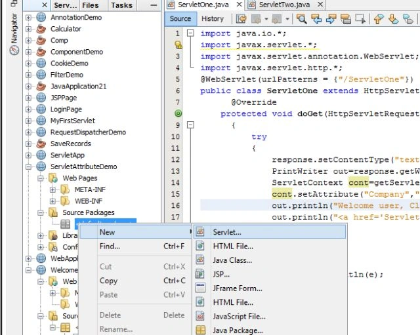This screenshot has height=335, width=420.
Task: Choose Servlet... from the New submenu
Action: (x=270, y=232)
